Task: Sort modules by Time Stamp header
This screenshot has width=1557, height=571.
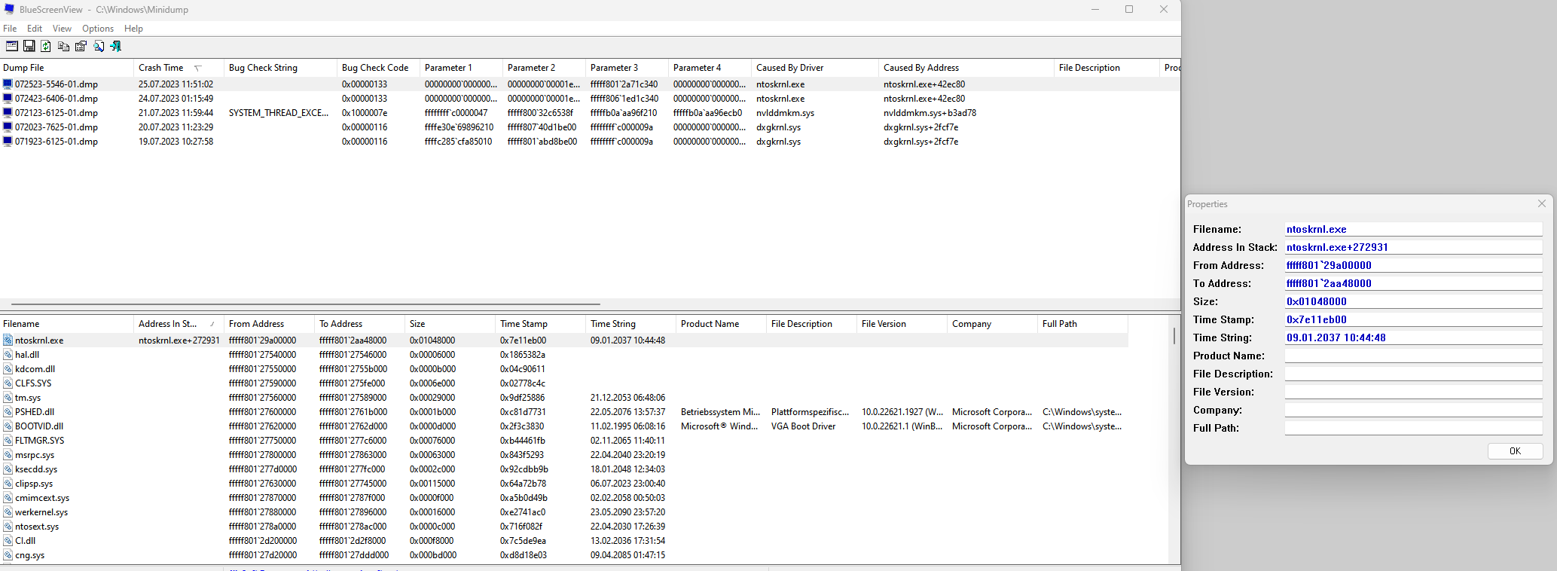Action: click(x=540, y=324)
